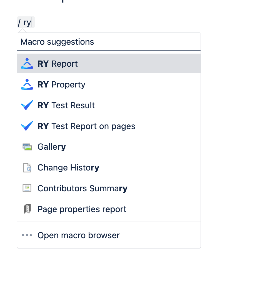Screen dimensions: 260x286
Task: Click the Gallery images icon
Action: [x=27, y=147]
